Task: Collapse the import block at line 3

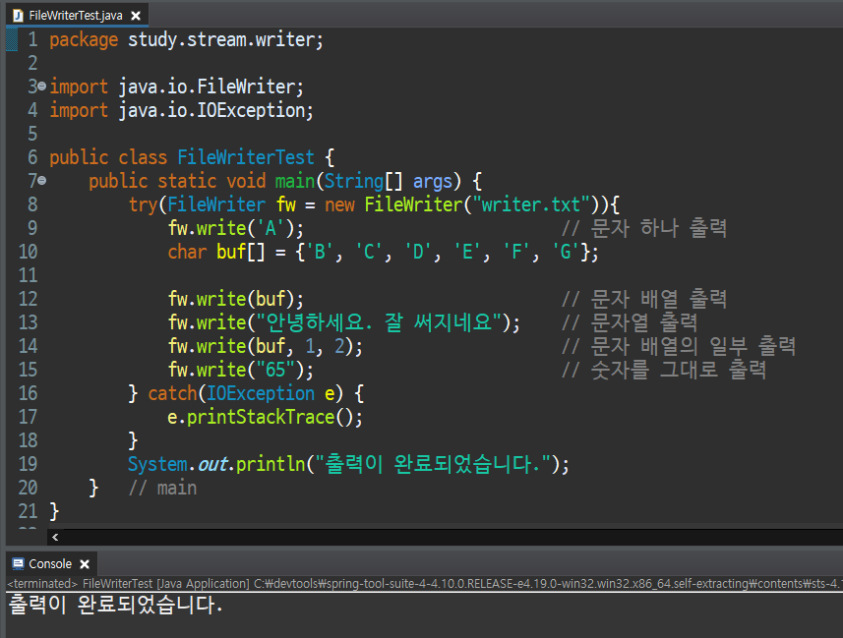Action: [x=42, y=86]
